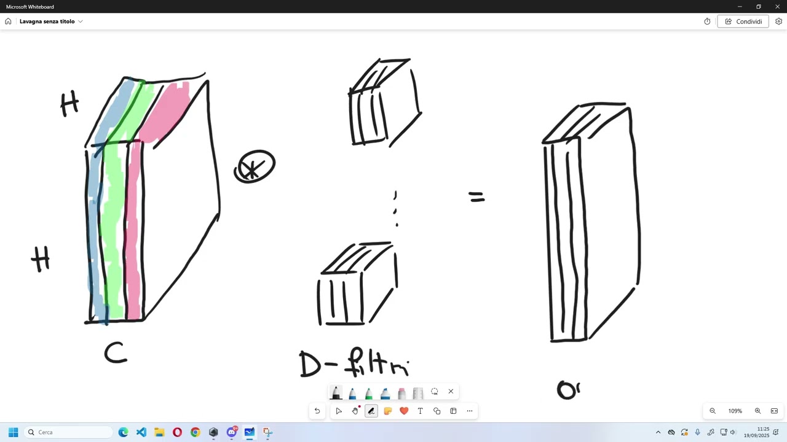The image size is (787, 442).
Task: Toggle the inking pen mode
Action: point(371,411)
